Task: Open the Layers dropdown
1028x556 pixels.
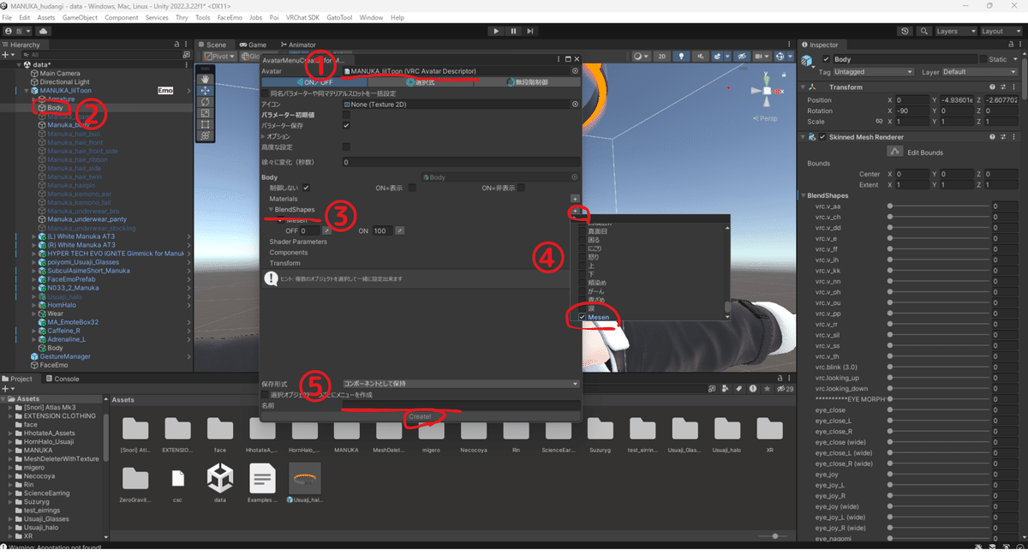Action: coord(956,31)
